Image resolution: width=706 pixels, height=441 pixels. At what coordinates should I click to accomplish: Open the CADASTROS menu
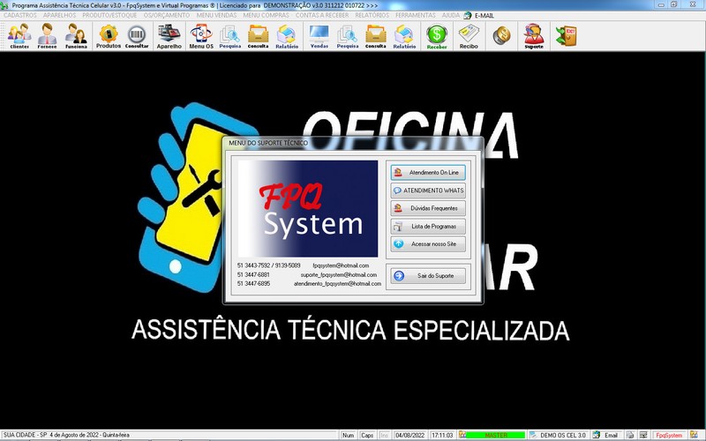click(x=19, y=15)
